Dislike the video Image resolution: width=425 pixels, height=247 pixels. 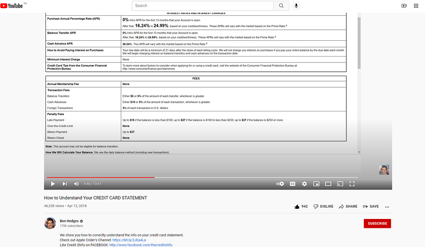click(323, 206)
